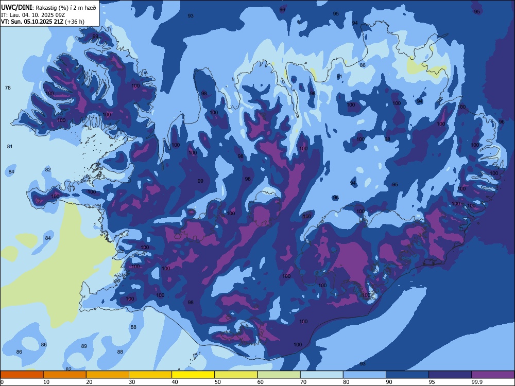
Task: Click the legend tick label '0'
Action: click(x=2, y=382)
